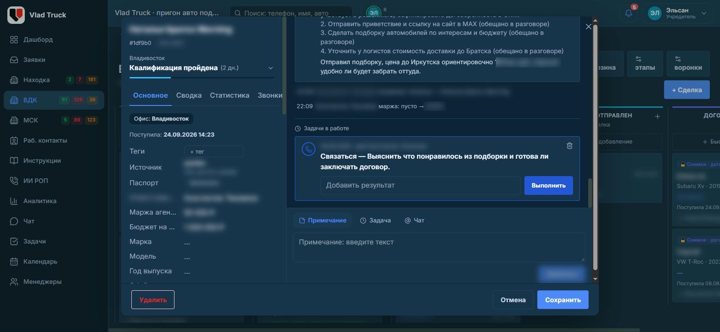Open Раб. контакты in sidebar
The image size is (720, 332).
click(x=45, y=140)
